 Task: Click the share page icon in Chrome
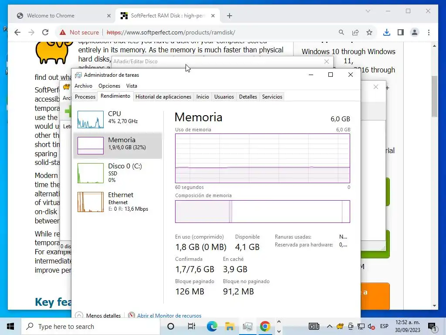tap(355, 32)
